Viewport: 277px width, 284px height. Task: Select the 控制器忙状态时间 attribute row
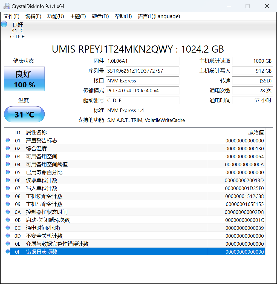click(x=135, y=212)
